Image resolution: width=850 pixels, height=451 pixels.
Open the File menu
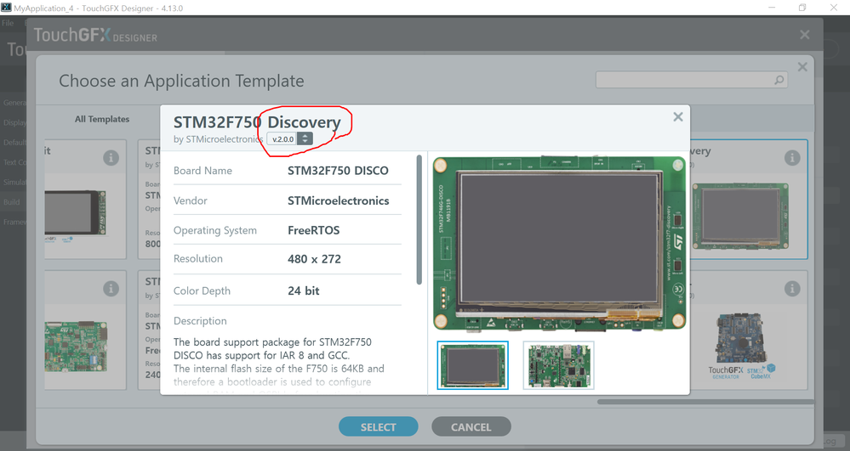tap(8, 23)
